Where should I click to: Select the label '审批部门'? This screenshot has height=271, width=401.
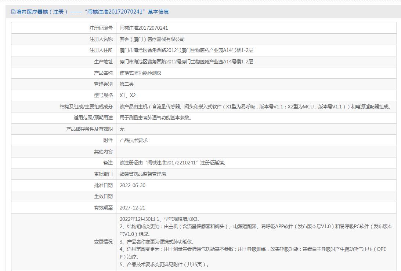pos(103,174)
